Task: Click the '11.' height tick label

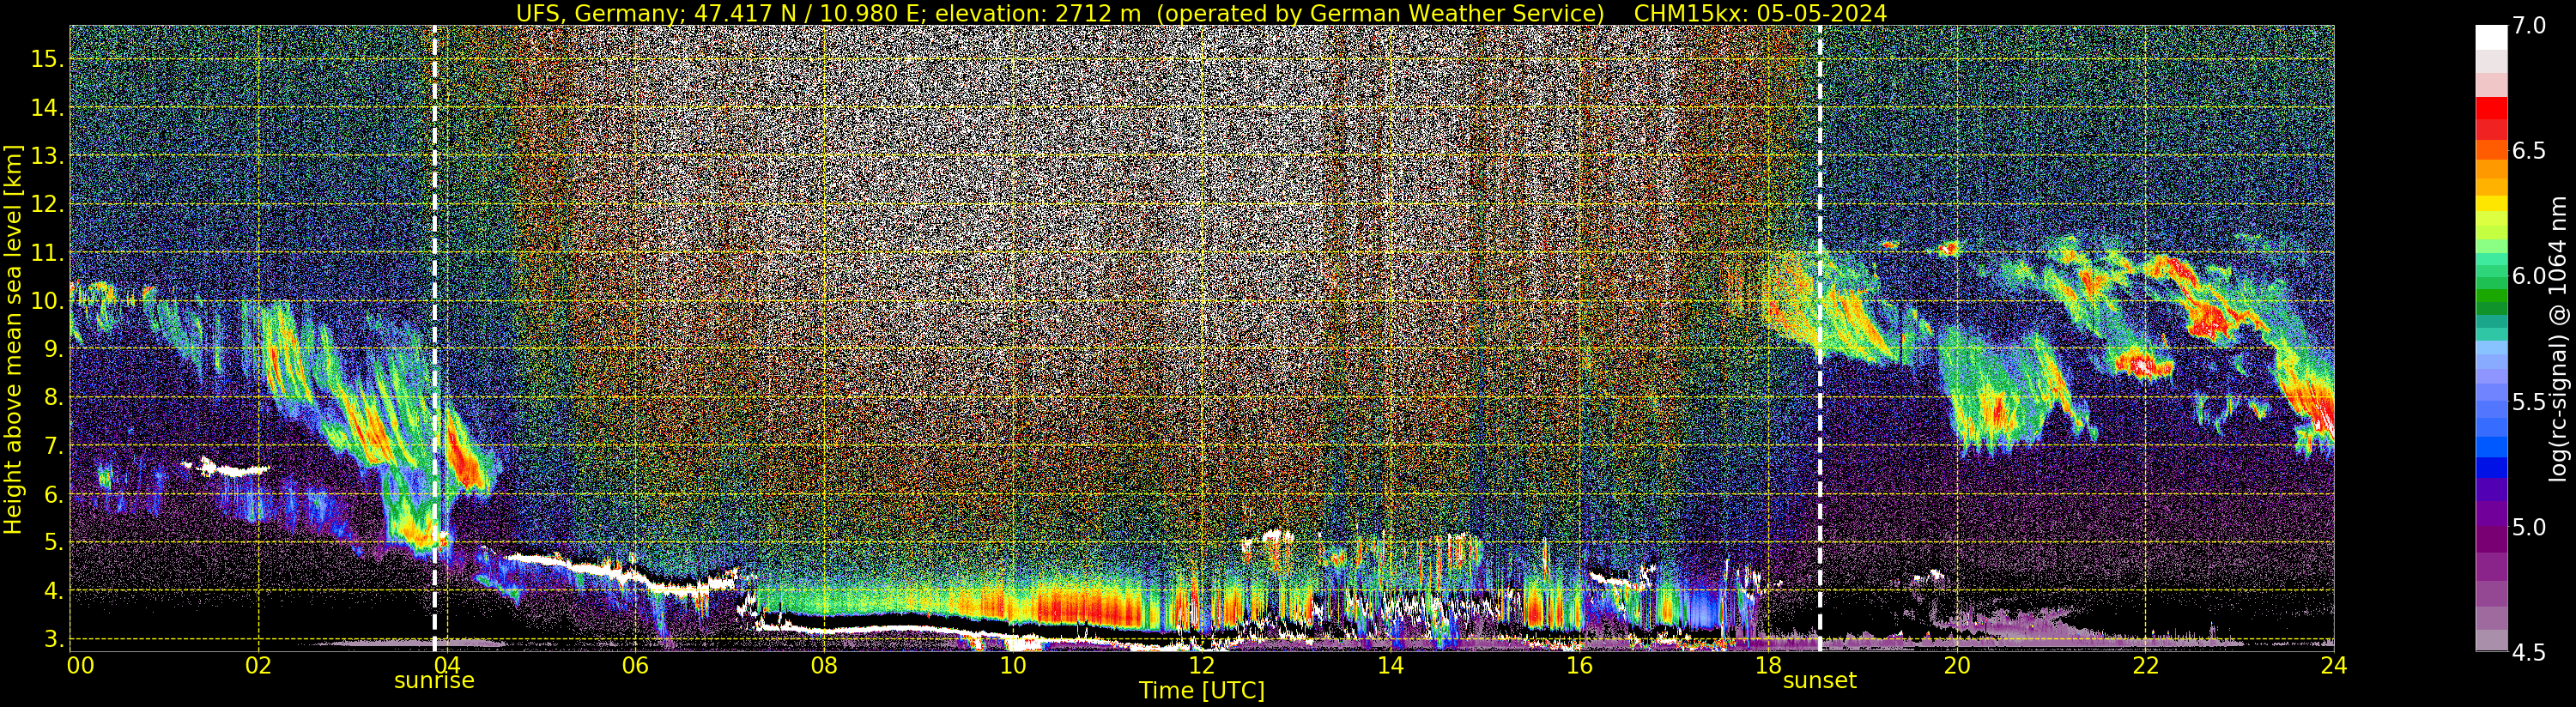Action: pos(48,252)
